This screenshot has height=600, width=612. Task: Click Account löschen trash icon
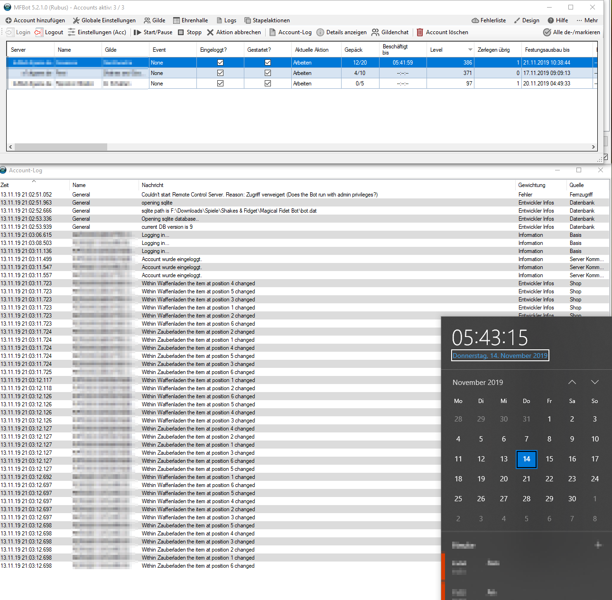(420, 32)
